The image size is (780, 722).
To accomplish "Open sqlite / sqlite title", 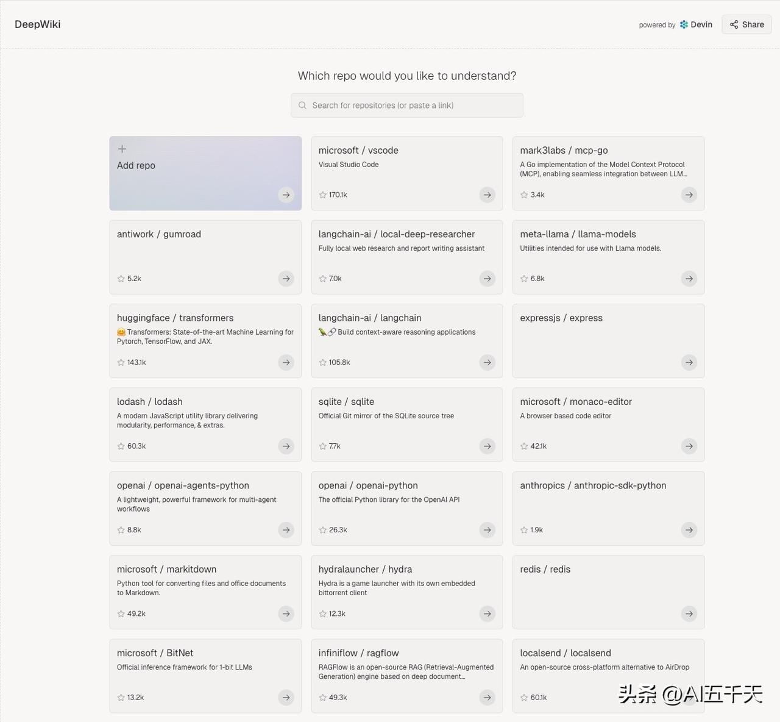I will 346,402.
